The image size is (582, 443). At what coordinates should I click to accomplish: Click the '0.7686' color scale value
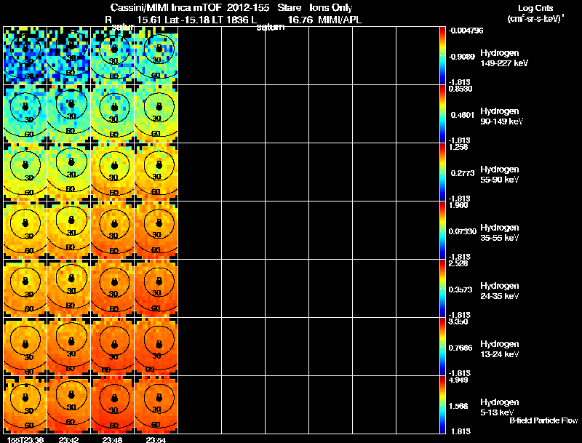click(x=461, y=348)
